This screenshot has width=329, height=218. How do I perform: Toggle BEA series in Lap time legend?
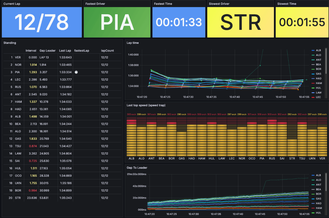318,65
